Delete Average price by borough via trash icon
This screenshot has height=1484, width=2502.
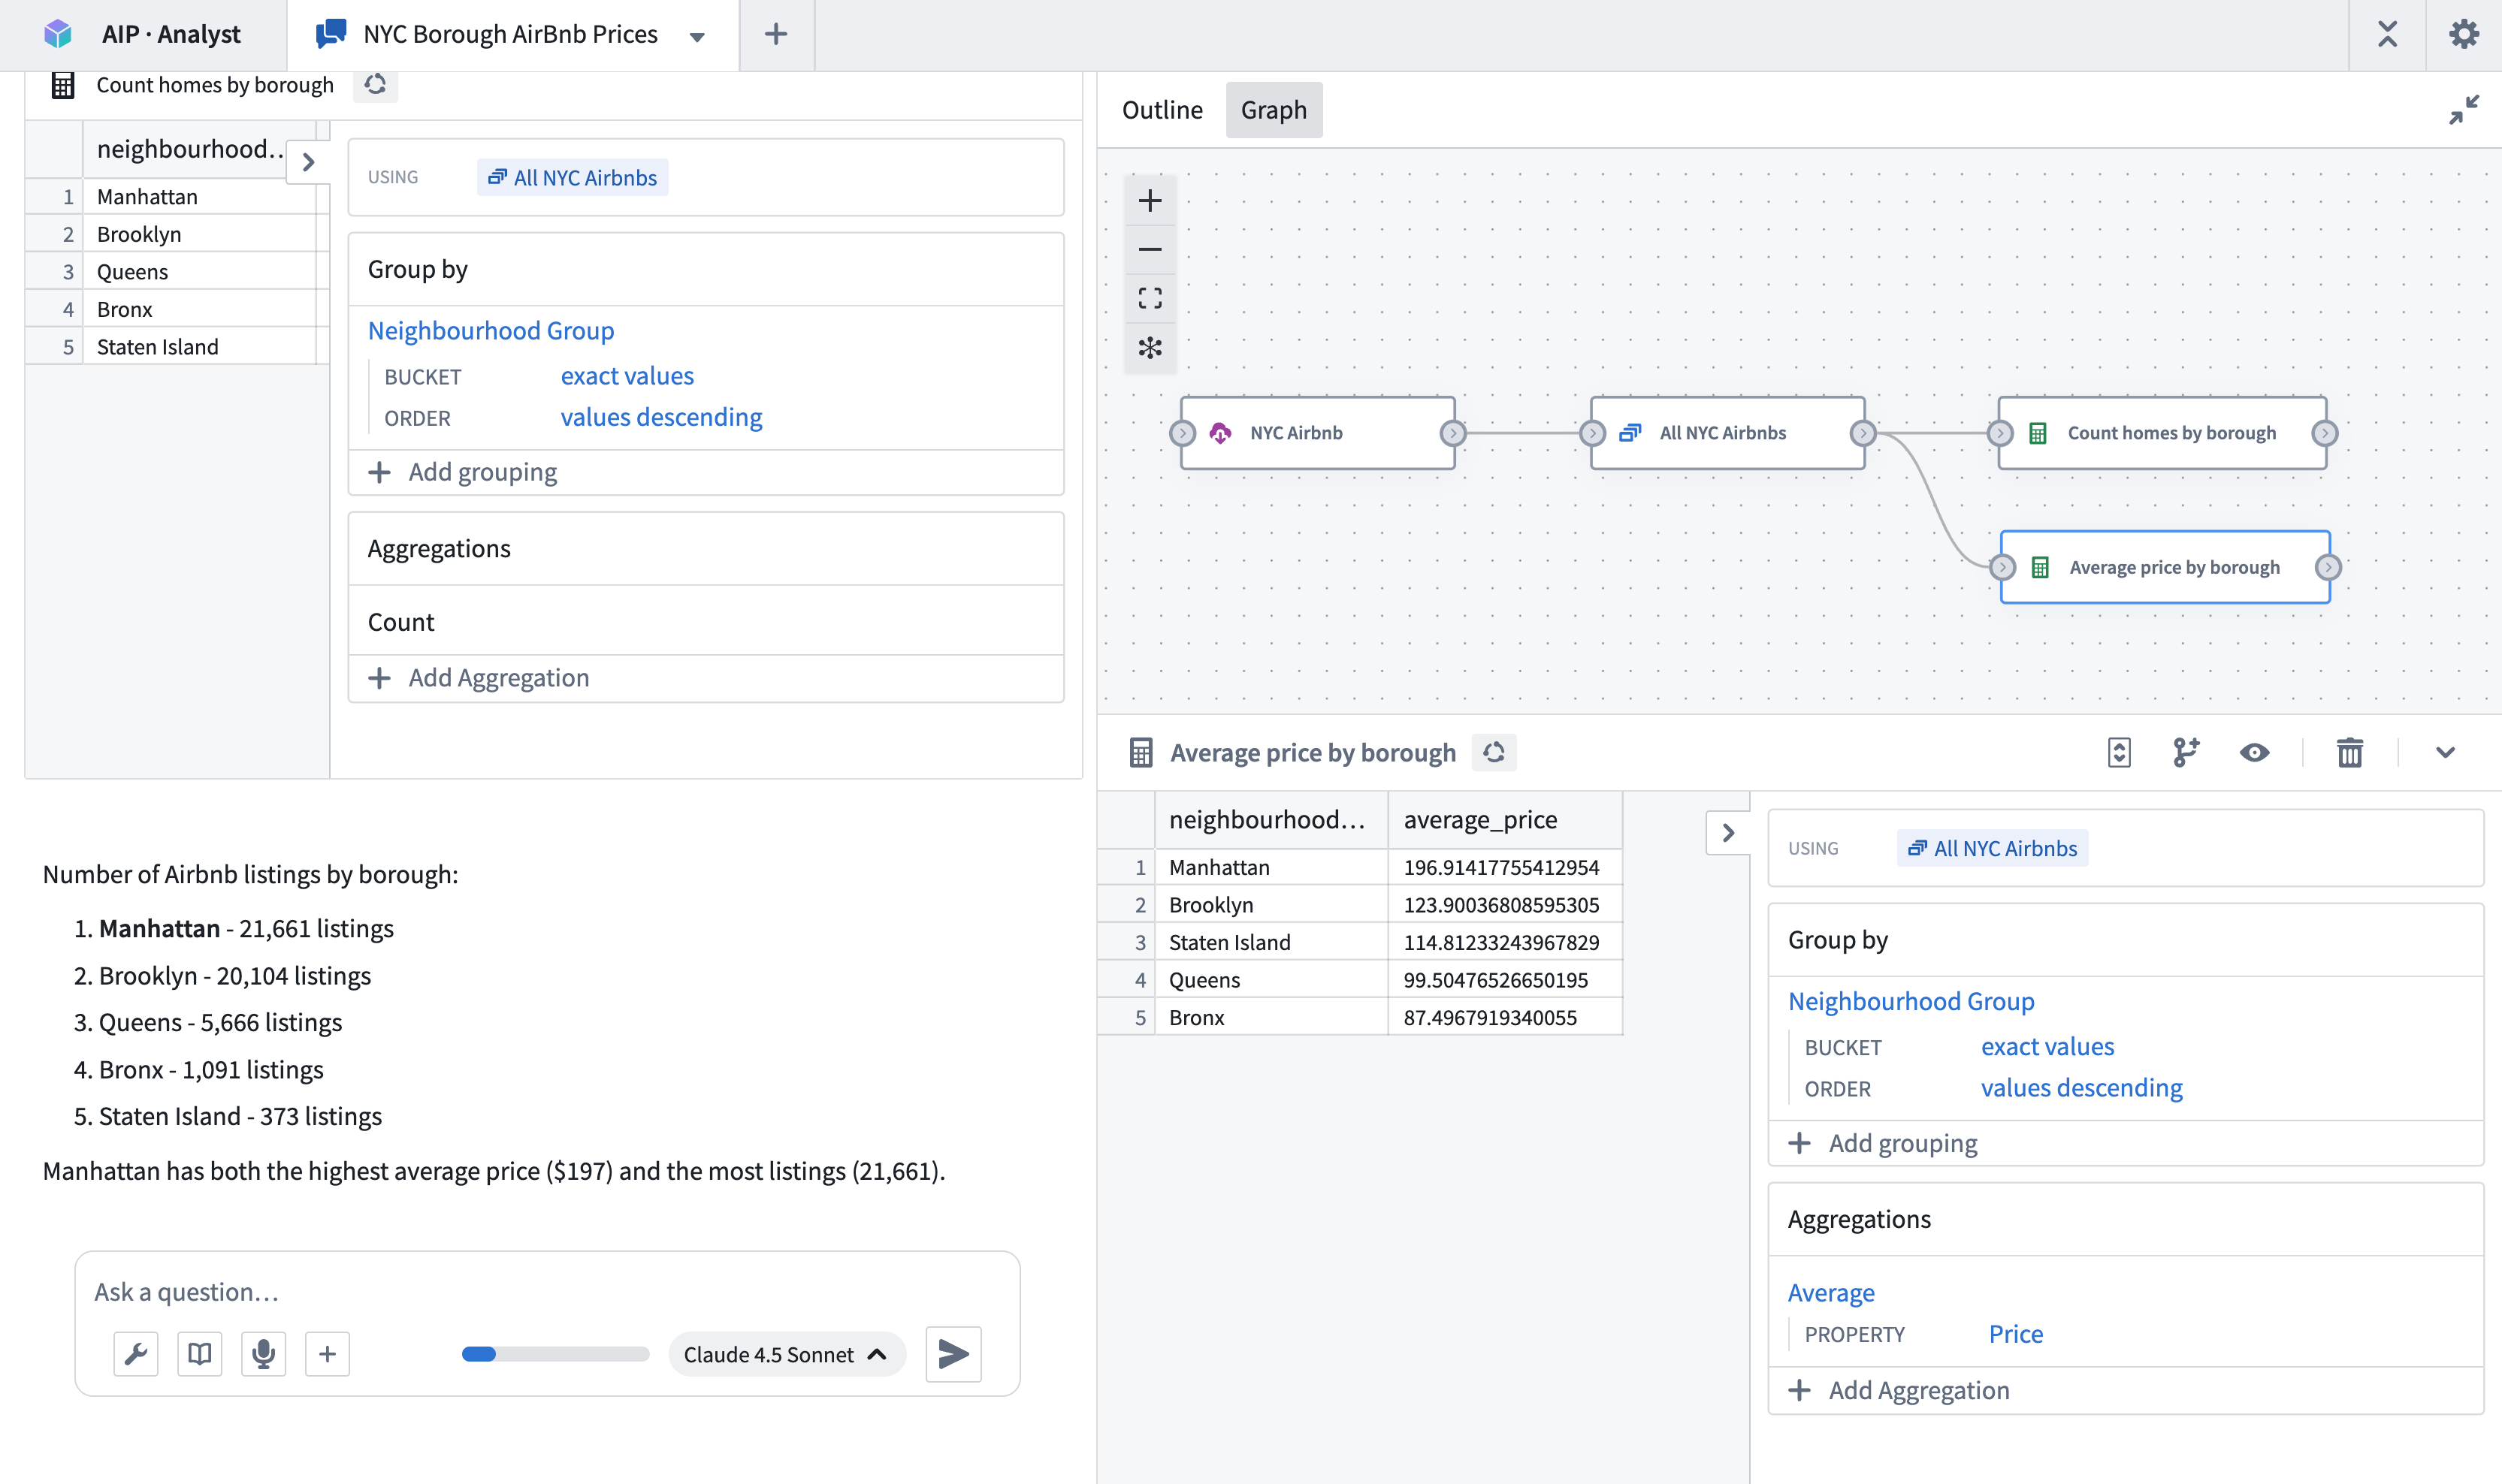2349,753
